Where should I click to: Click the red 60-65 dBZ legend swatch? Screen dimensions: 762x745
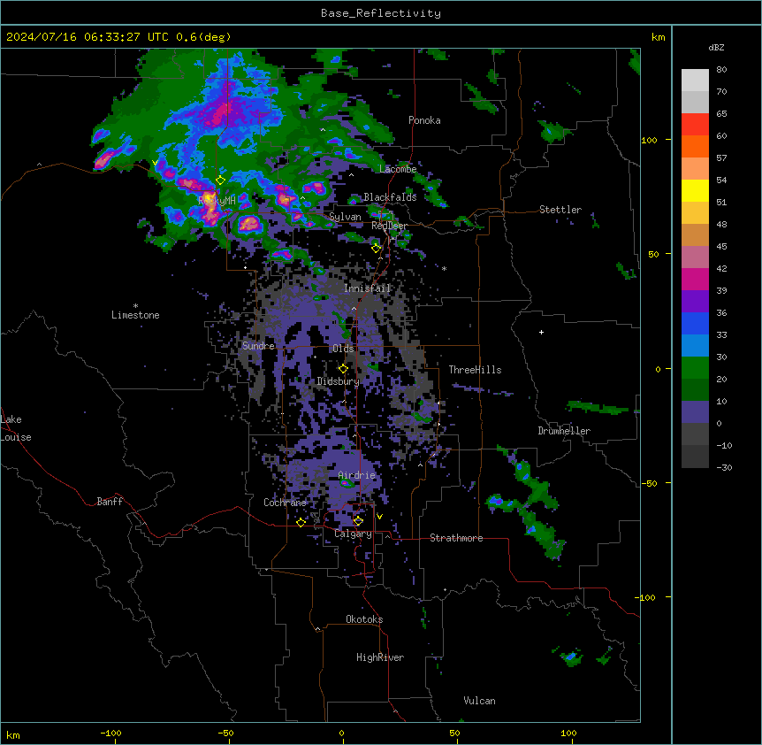click(695, 125)
